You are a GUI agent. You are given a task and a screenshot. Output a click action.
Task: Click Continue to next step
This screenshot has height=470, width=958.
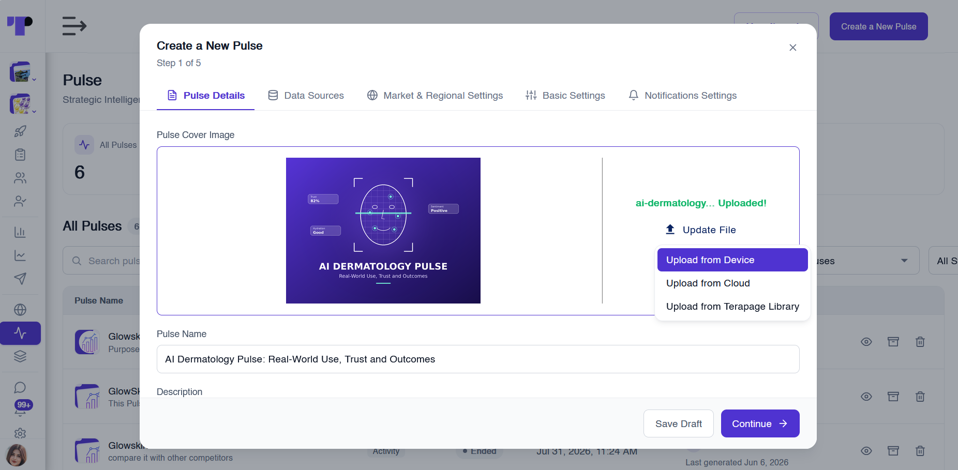pyautogui.click(x=760, y=423)
